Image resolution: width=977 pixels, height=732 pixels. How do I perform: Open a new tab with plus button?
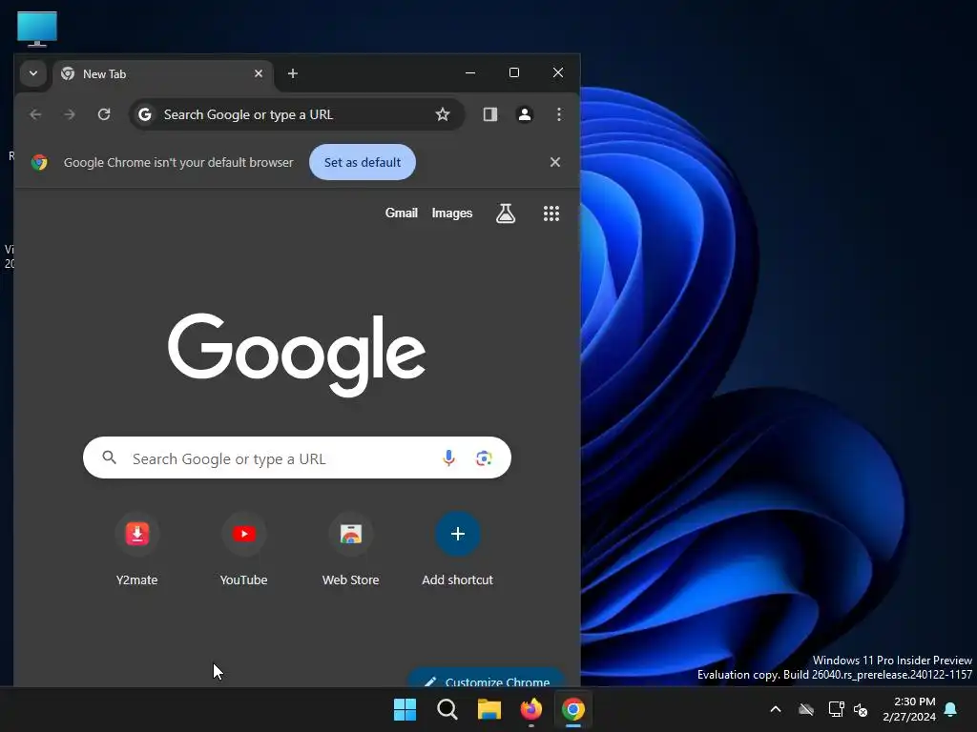coord(292,73)
